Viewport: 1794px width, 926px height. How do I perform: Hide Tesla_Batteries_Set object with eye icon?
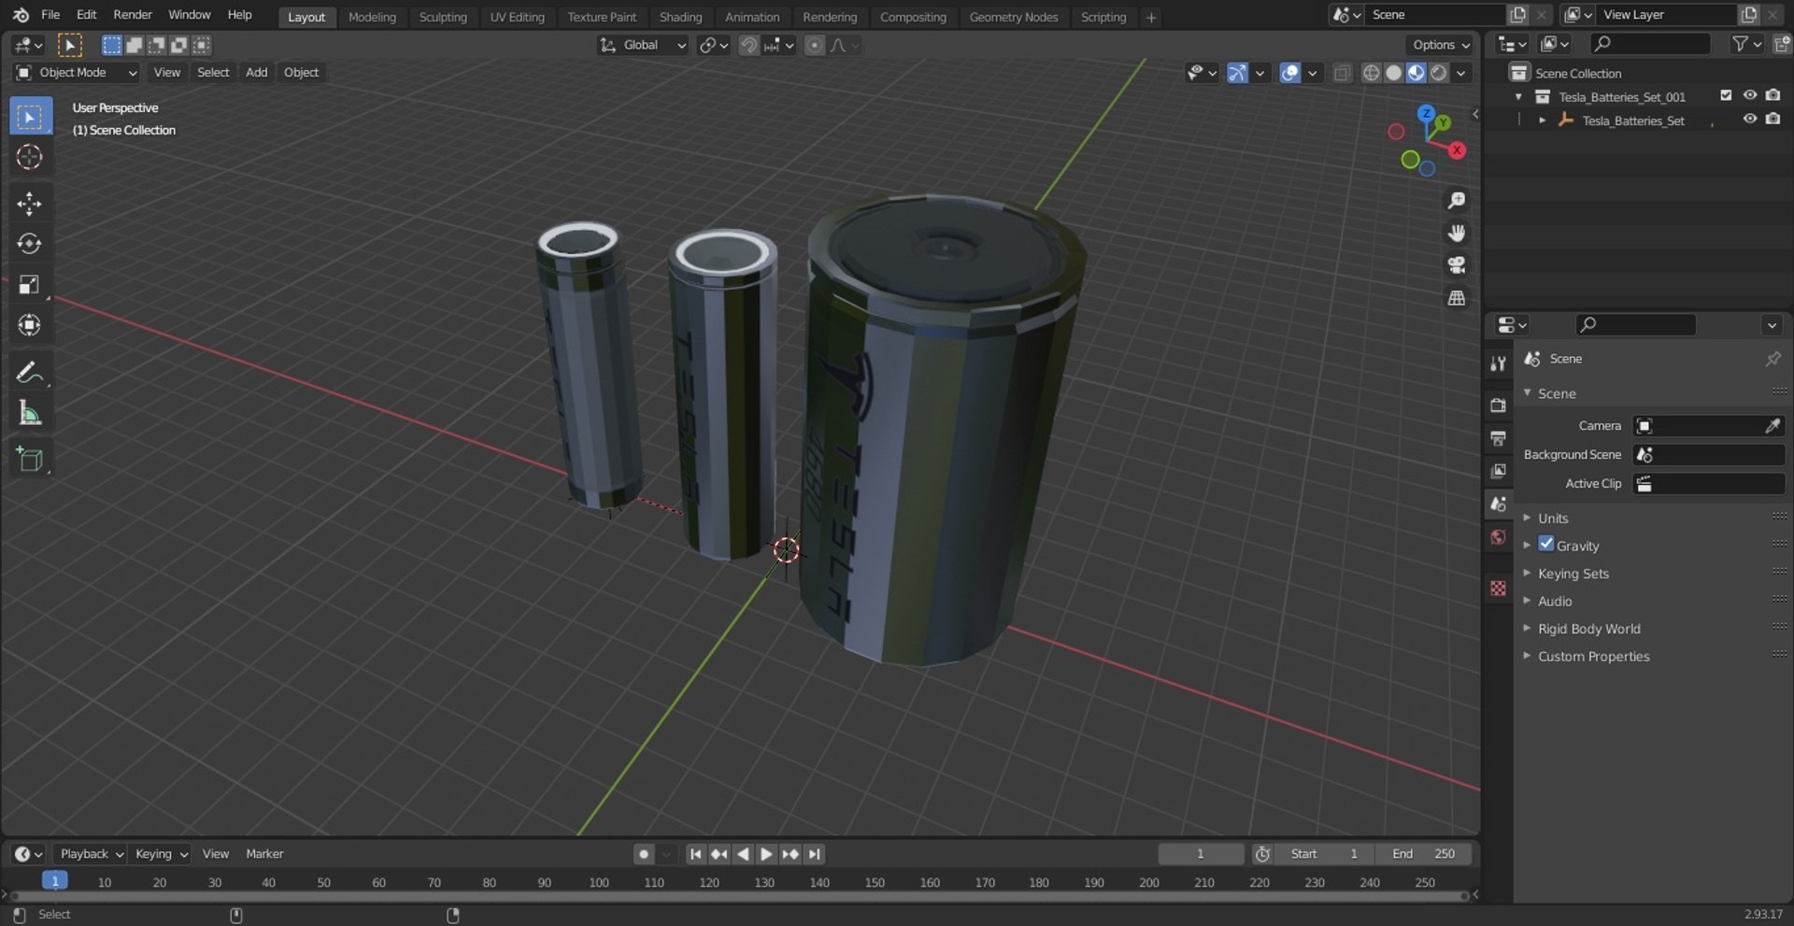point(1750,120)
